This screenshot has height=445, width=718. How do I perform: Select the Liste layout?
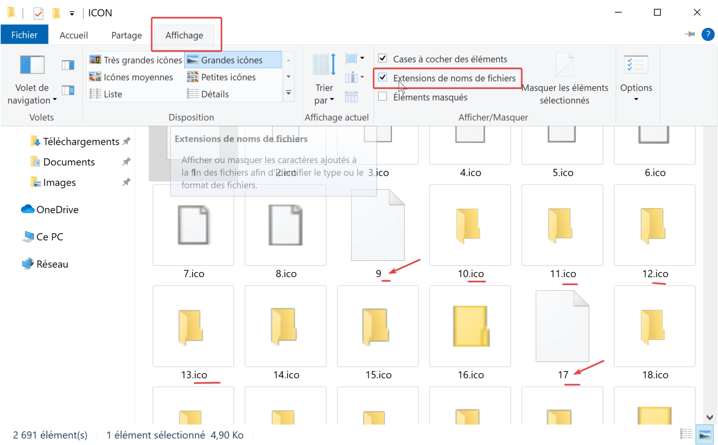pyautogui.click(x=108, y=93)
